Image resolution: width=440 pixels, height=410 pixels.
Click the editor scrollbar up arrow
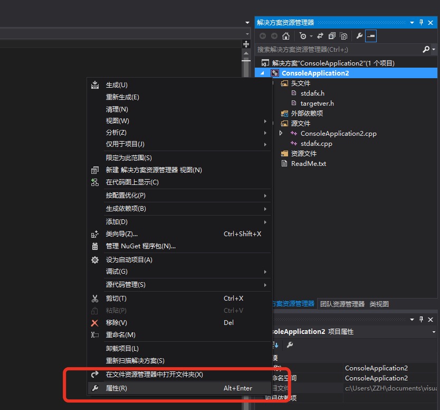point(246,53)
